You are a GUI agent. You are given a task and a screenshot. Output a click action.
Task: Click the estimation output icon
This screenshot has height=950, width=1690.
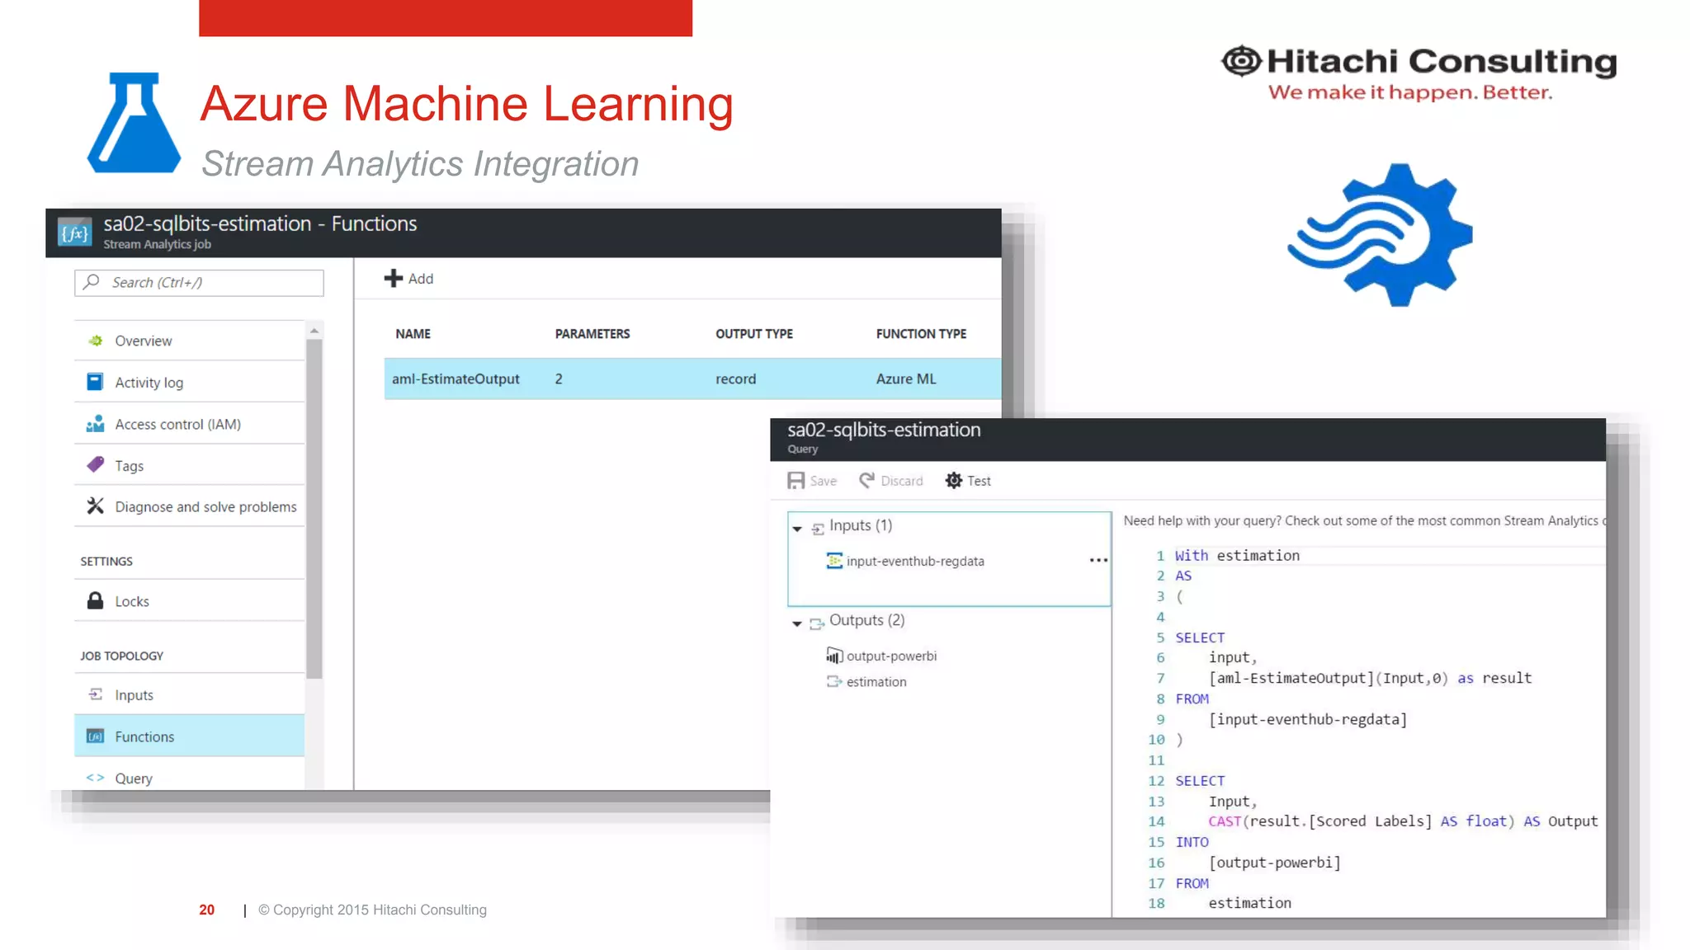[834, 681]
